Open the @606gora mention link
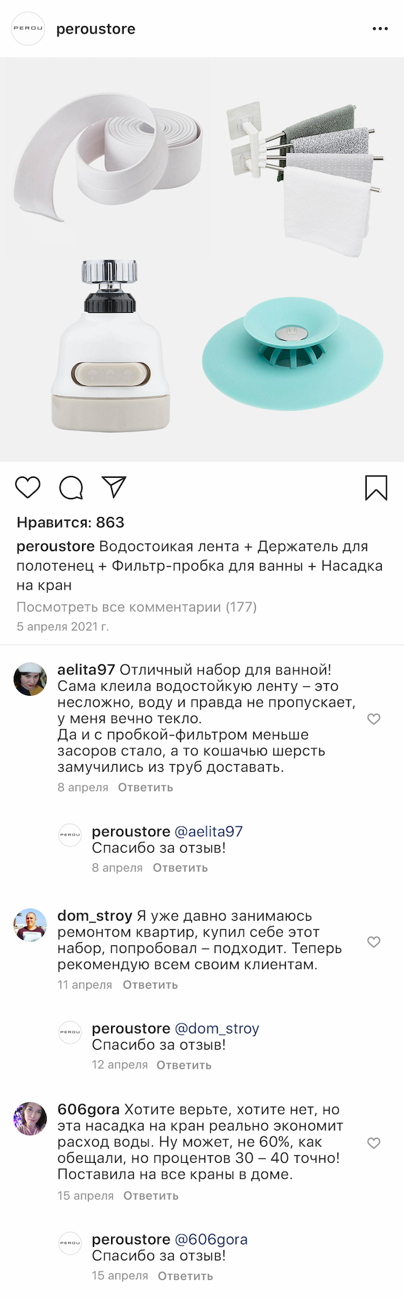This screenshot has height=1300, width=404. (211, 1239)
